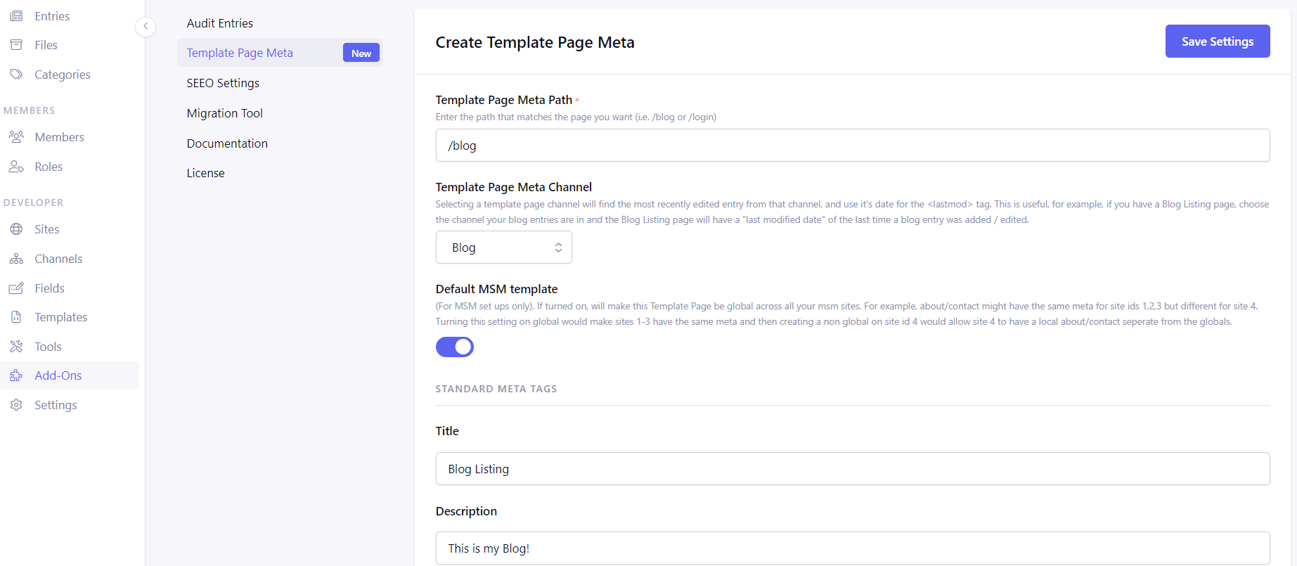Click the Sites globe icon
This screenshot has width=1297, height=566.
(x=16, y=229)
